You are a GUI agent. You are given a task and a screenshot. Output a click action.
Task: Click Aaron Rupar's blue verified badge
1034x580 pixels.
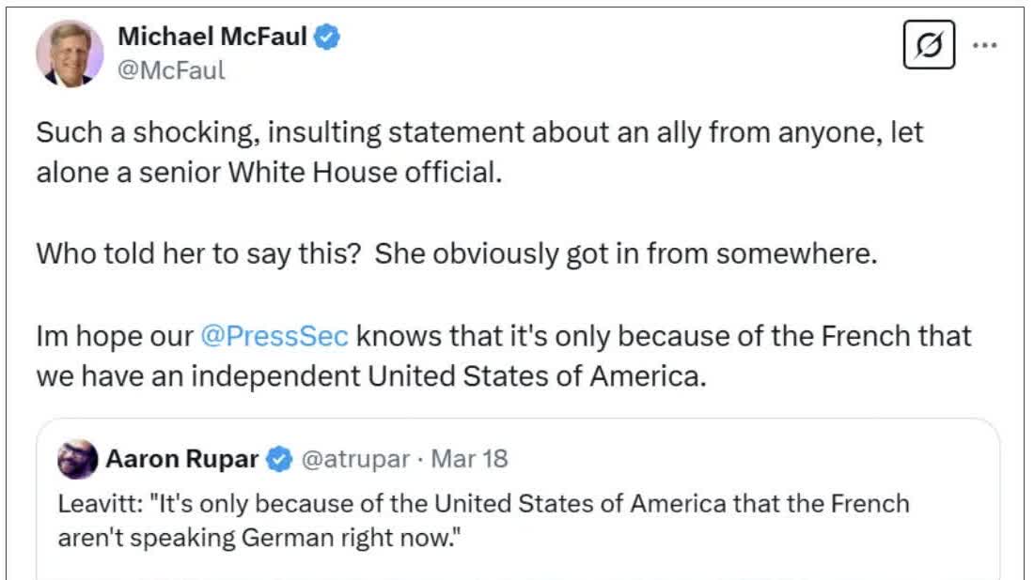[278, 458]
